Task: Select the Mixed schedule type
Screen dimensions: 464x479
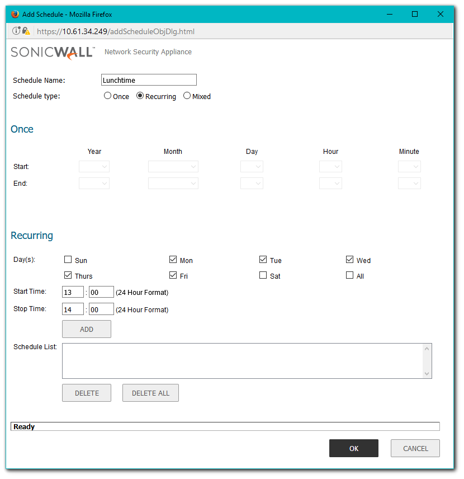Action: click(x=187, y=96)
